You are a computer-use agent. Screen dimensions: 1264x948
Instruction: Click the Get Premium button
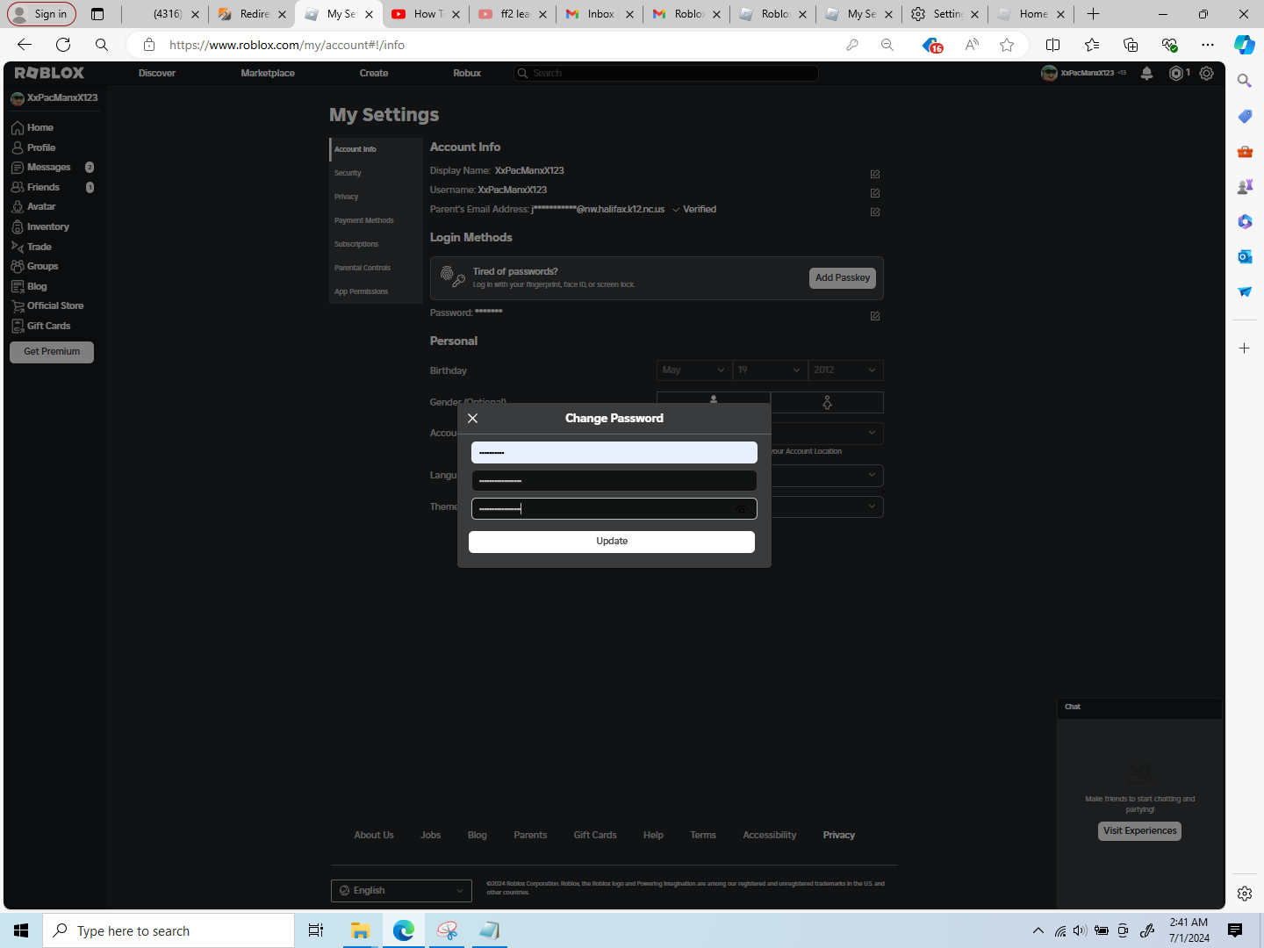coord(52,352)
